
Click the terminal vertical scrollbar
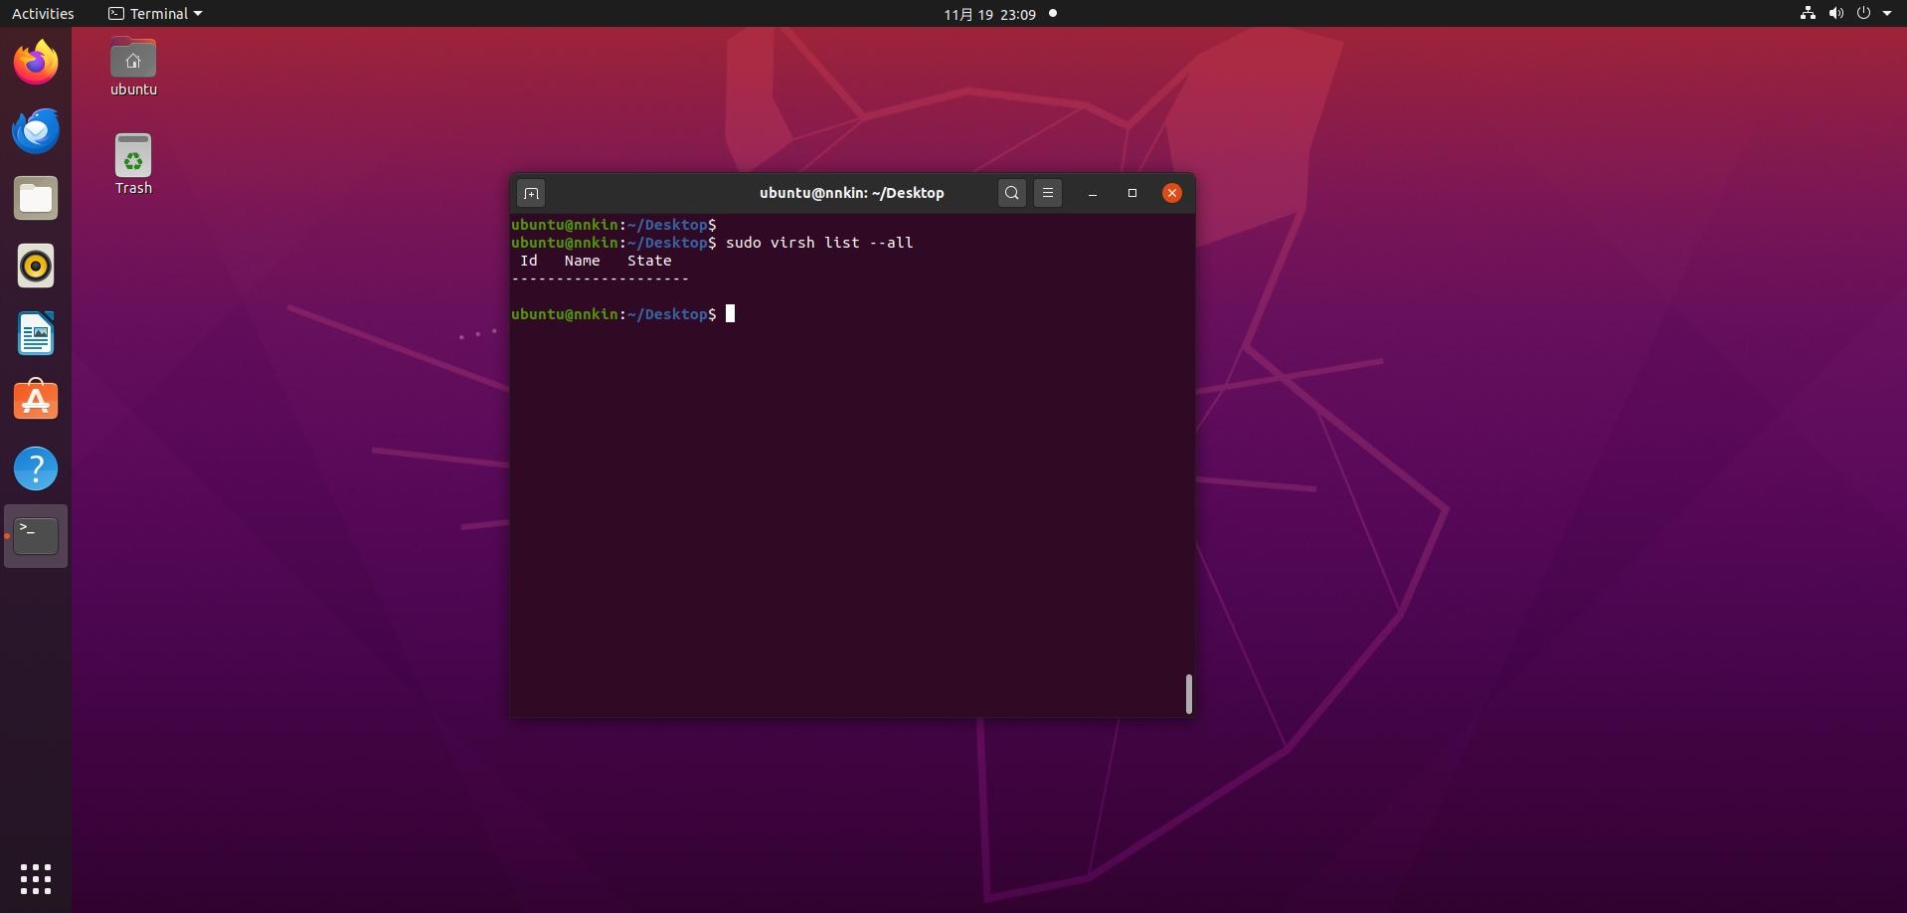[x=1188, y=693]
